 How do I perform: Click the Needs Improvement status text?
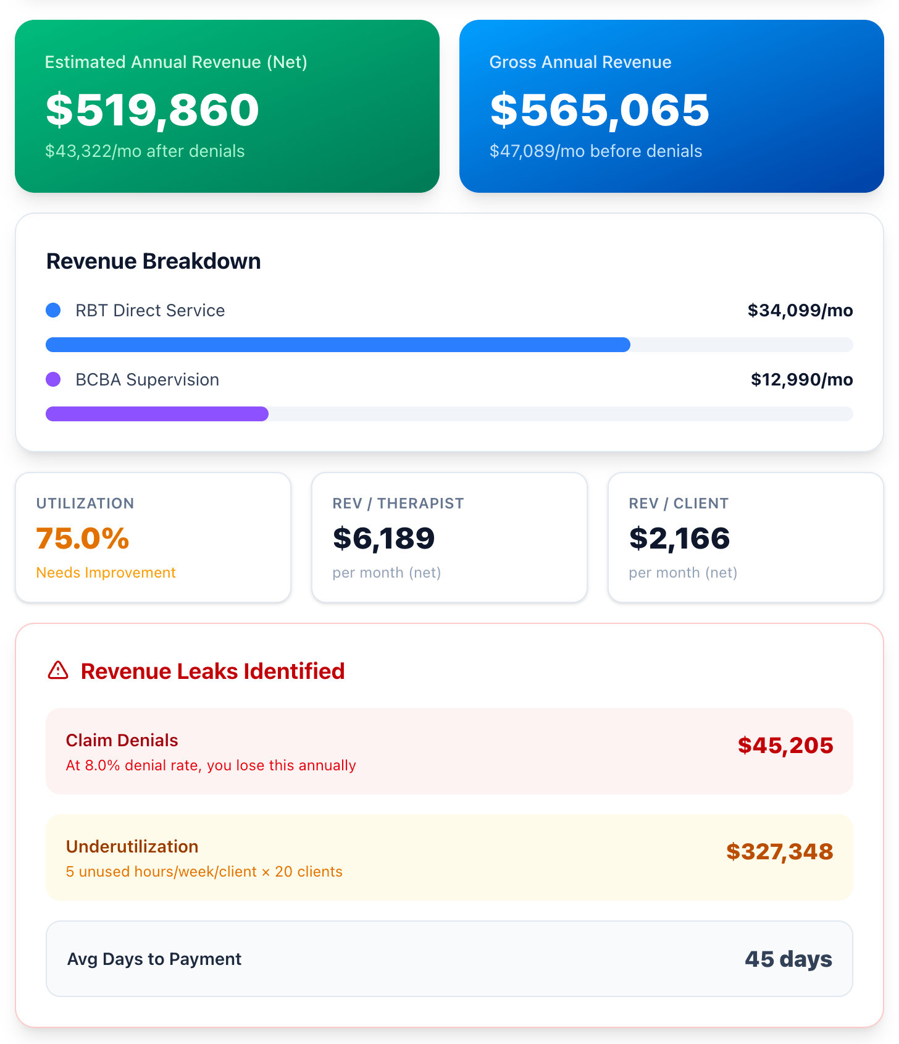106,573
